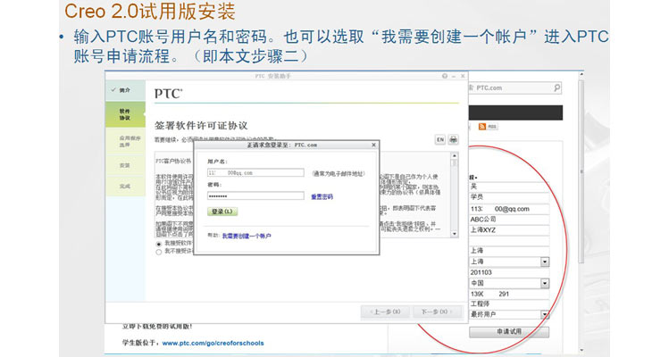Click the password field in login dialog
The width and height of the screenshot is (669, 357).
tap(255, 195)
